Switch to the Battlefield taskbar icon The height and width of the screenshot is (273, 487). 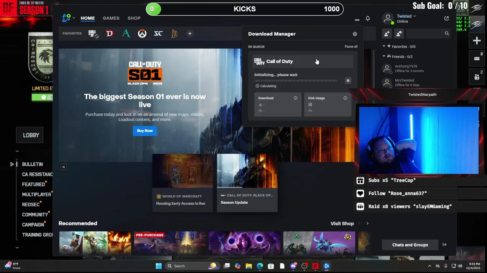[x=315, y=266]
